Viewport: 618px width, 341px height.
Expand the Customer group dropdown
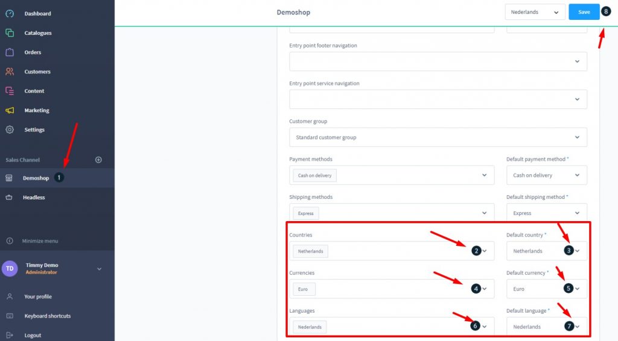point(438,137)
